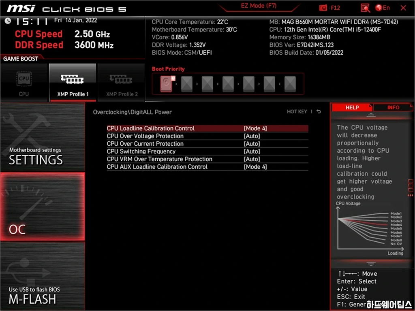415x311 pixels.
Task: Click the GAME BOOST label
Action: (21, 59)
